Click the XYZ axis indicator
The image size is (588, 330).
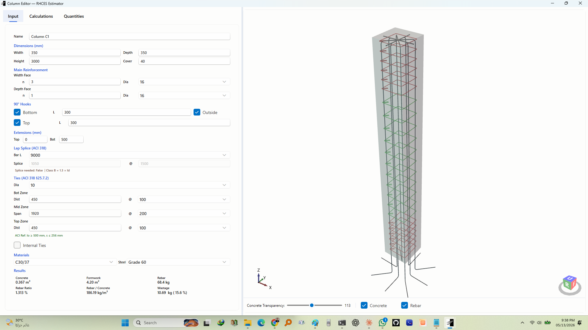(264, 279)
